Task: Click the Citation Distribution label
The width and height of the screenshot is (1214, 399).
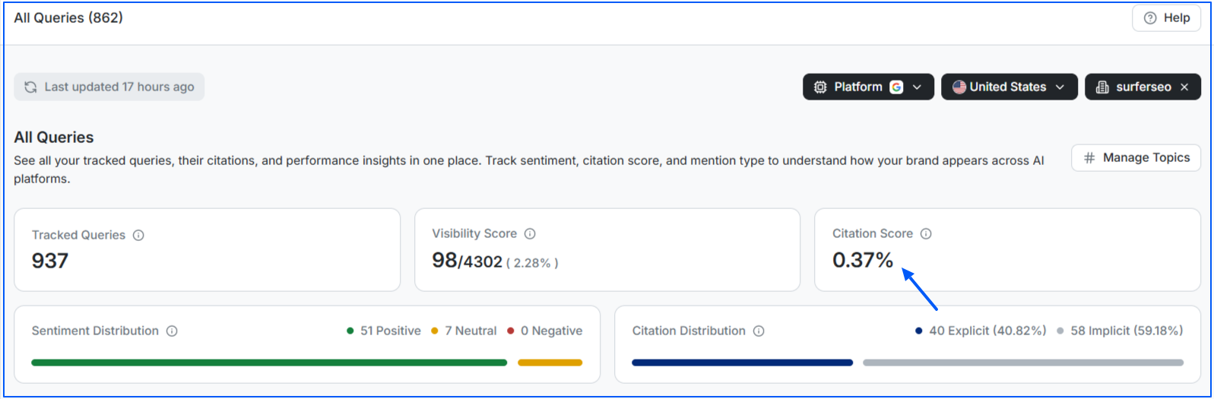Action: pos(689,331)
